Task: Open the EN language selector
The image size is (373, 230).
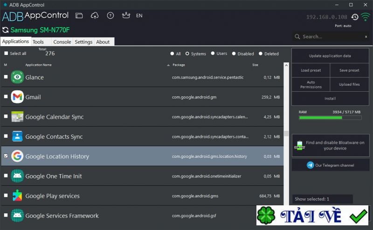Action: pyautogui.click(x=139, y=15)
